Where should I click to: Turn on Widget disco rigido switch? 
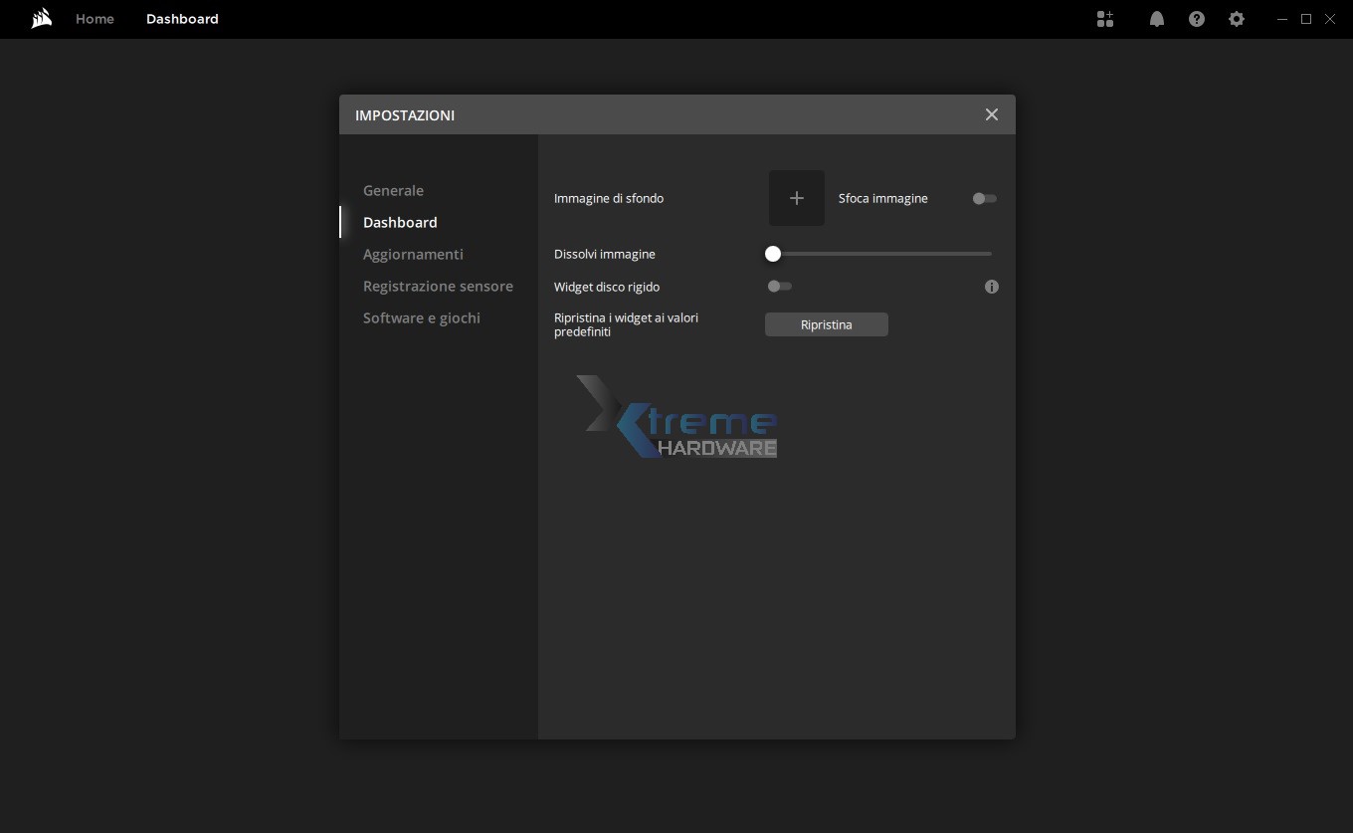779,287
